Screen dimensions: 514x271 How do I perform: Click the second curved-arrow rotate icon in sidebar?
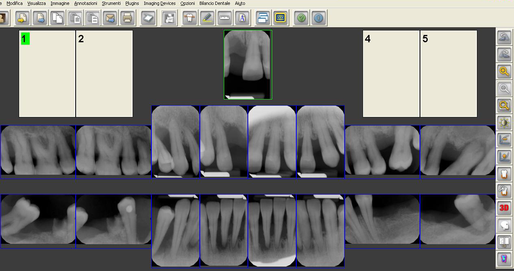(505, 55)
